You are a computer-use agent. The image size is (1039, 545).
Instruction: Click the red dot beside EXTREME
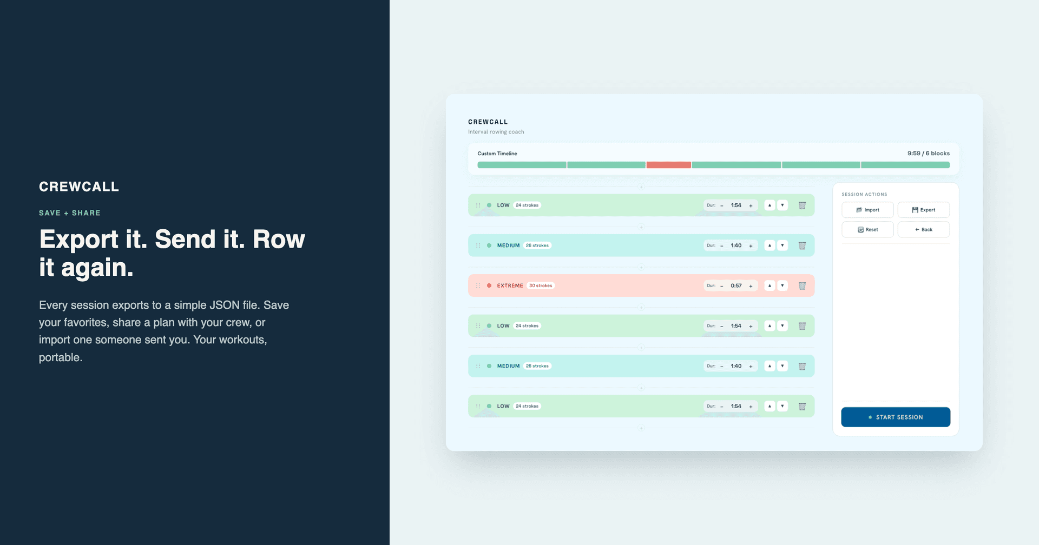(x=489, y=285)
